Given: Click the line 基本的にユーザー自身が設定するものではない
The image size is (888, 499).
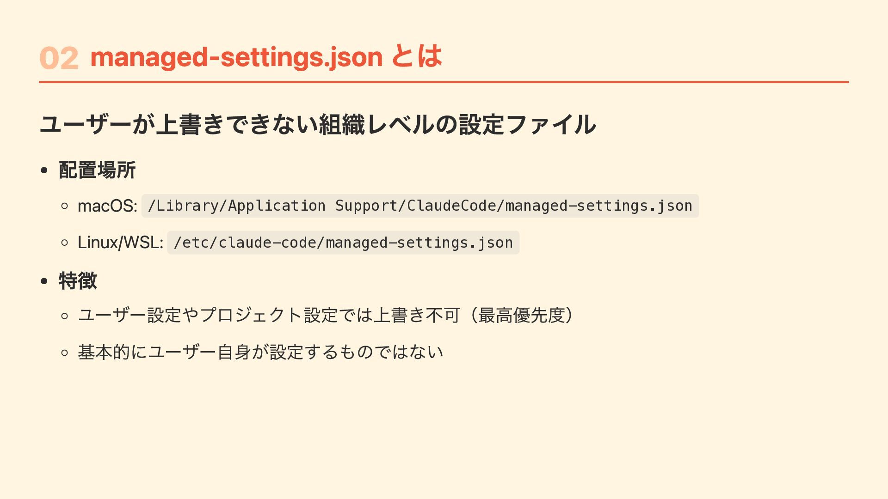Looking at the screenshot, I should click(x=260, y=352).
